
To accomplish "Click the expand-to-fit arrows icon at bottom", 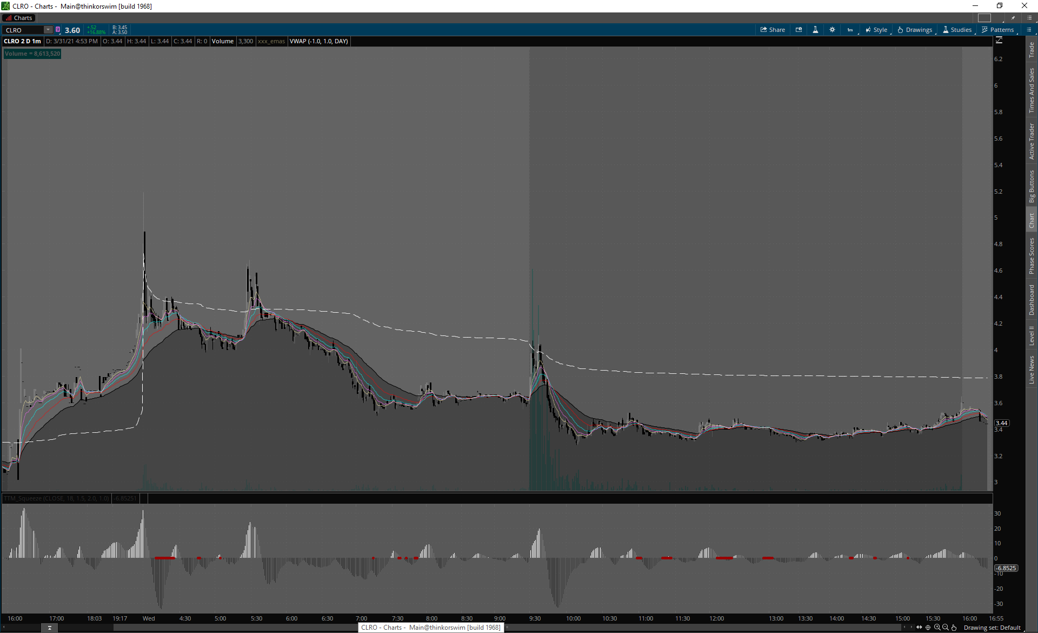I will coord(919,628).
